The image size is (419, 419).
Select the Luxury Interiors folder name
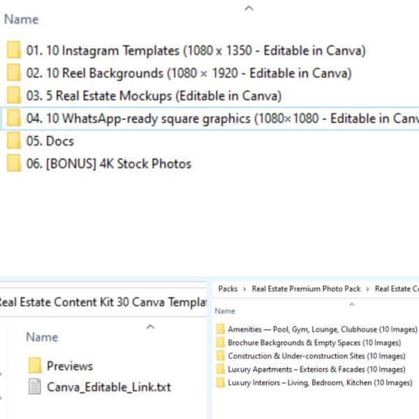[320, 383]
